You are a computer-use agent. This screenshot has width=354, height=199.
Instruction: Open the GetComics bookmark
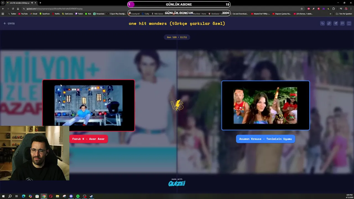pos(67,14)
